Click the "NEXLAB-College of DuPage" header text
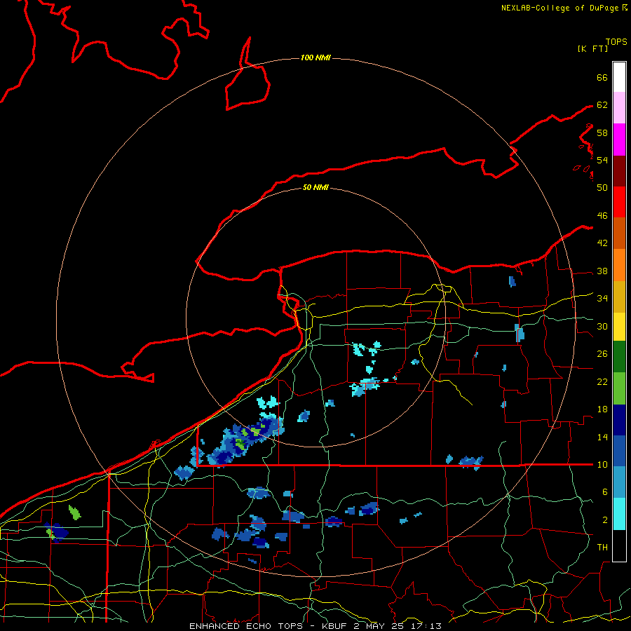631x631 pixels. tap(559, 8)
